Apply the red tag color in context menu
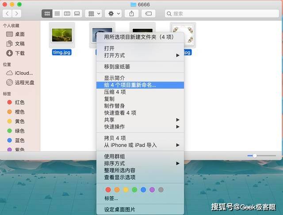The image size is (283, 215). pyautogui.click(x=108, y=189)
